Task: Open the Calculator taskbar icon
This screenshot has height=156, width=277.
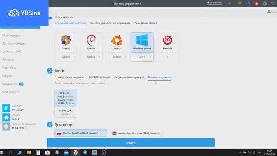Action: tap(38, 153)
